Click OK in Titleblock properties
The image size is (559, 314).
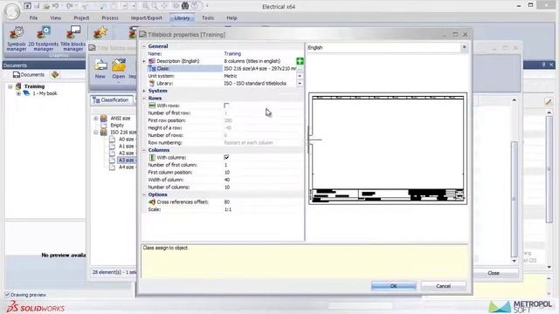coord(393,286)
